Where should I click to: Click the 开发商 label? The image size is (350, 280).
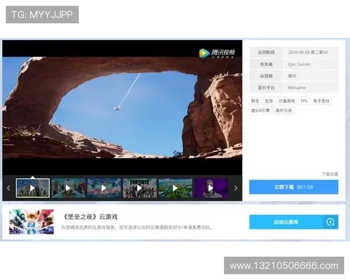point(266,64)
